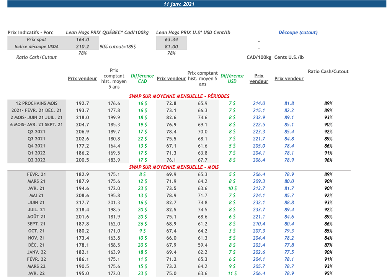Select the "Prix indicatifs - Porc" label
This screenshot has width=392, height=278.
[31, 33]
